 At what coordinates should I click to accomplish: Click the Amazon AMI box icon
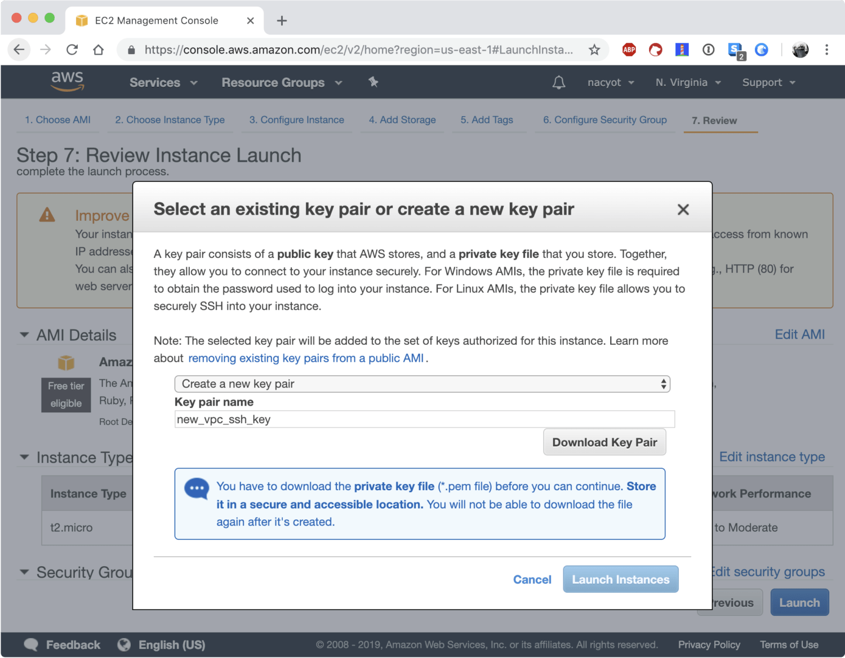[66, 362]
